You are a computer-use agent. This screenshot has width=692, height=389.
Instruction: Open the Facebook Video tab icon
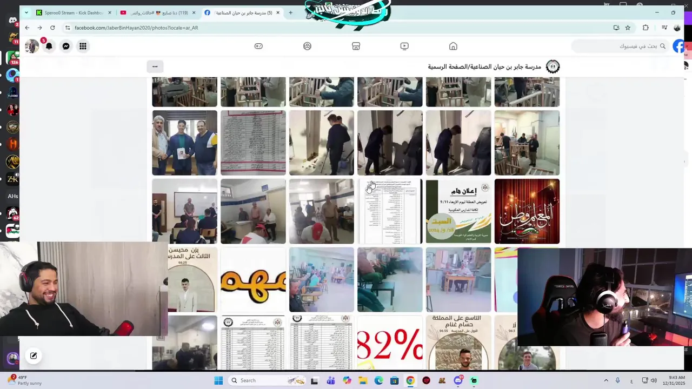click(x=404, y=46)
